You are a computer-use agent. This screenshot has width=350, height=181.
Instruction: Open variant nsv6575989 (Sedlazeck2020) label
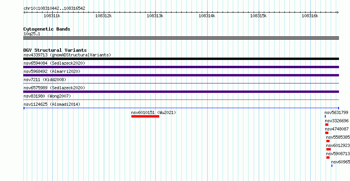click(x=54, y=88)
